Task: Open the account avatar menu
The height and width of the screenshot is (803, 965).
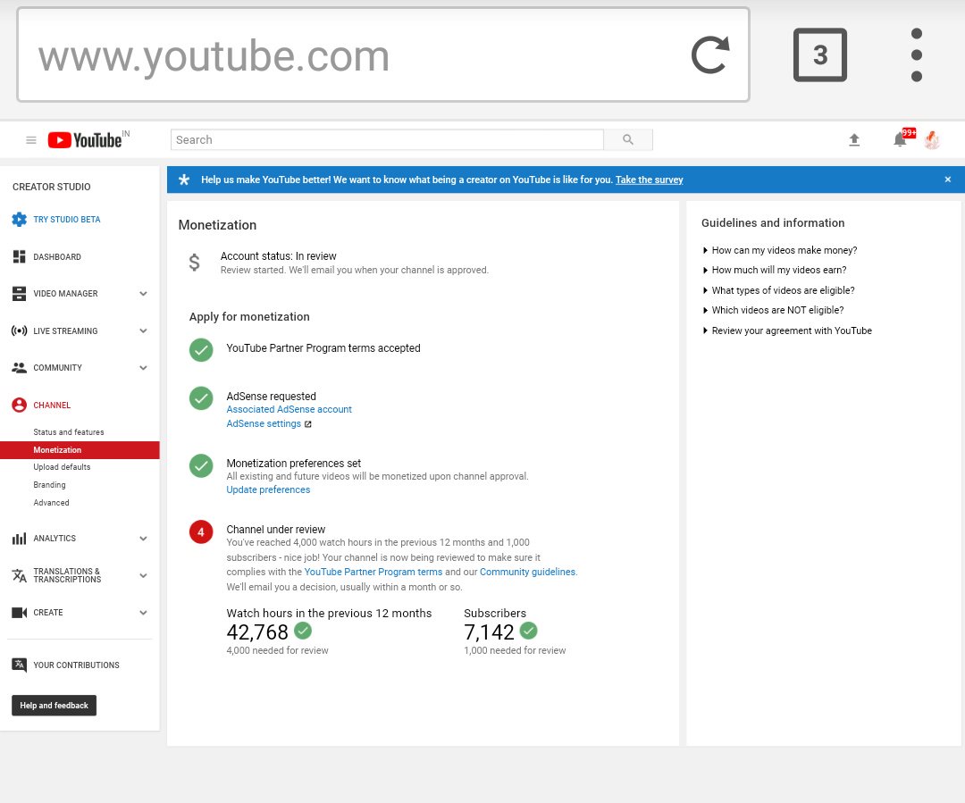Action: click(932, 139)
